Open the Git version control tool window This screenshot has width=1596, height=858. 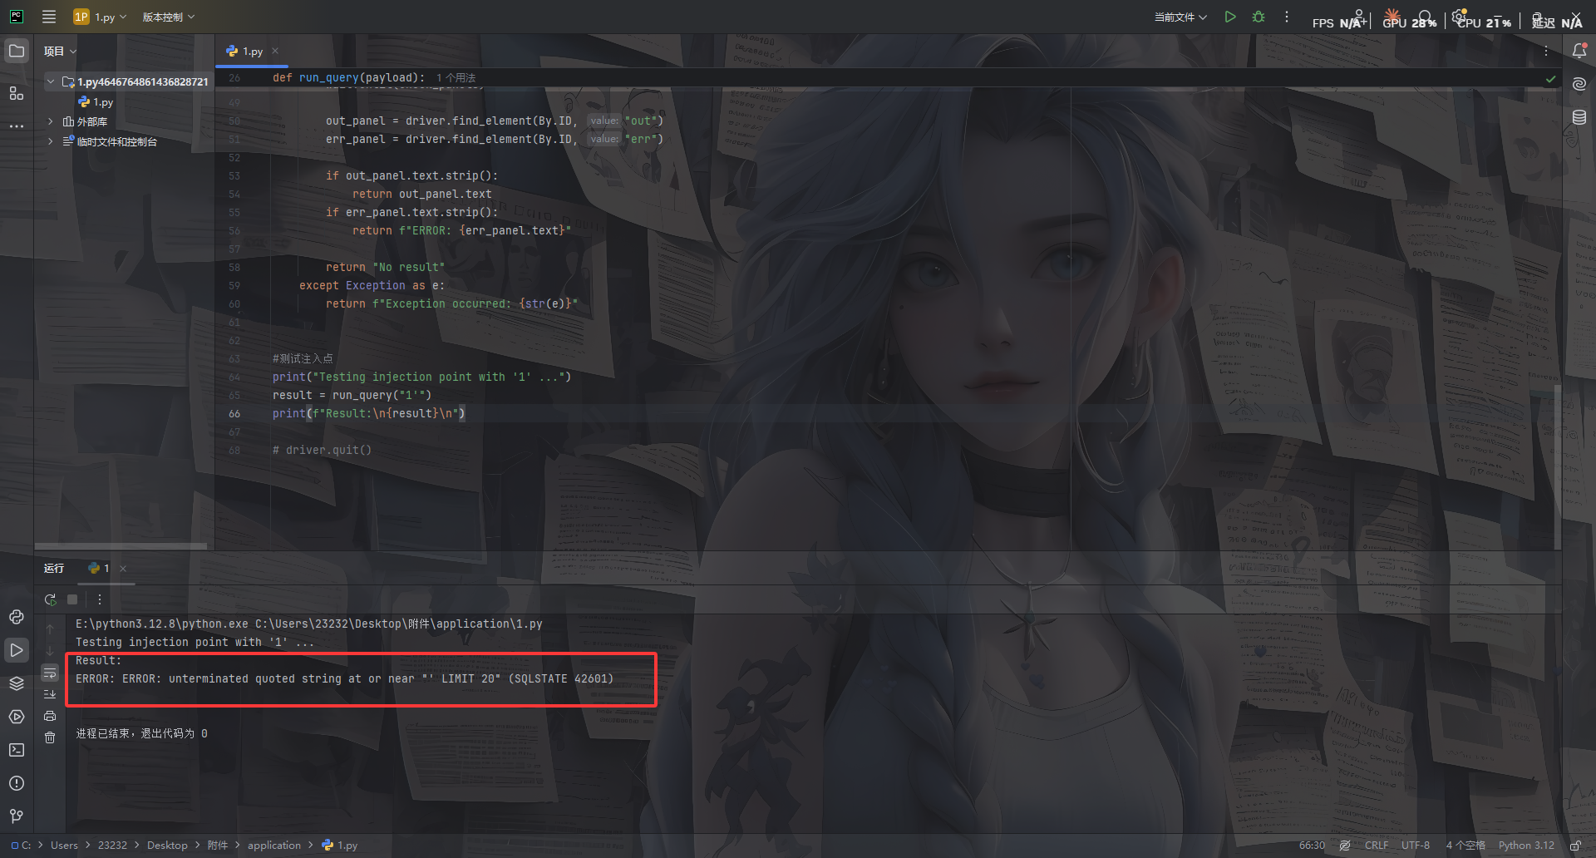pyautogui.click(x=17, y=816)
